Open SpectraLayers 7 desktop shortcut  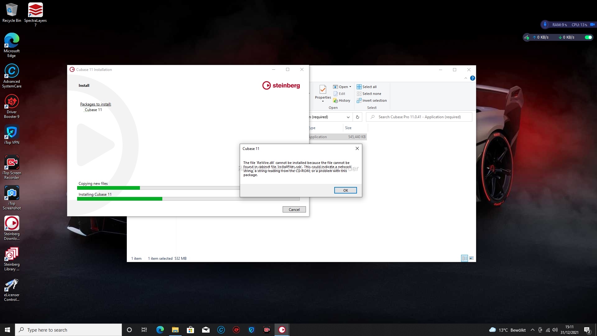(35, 15)
